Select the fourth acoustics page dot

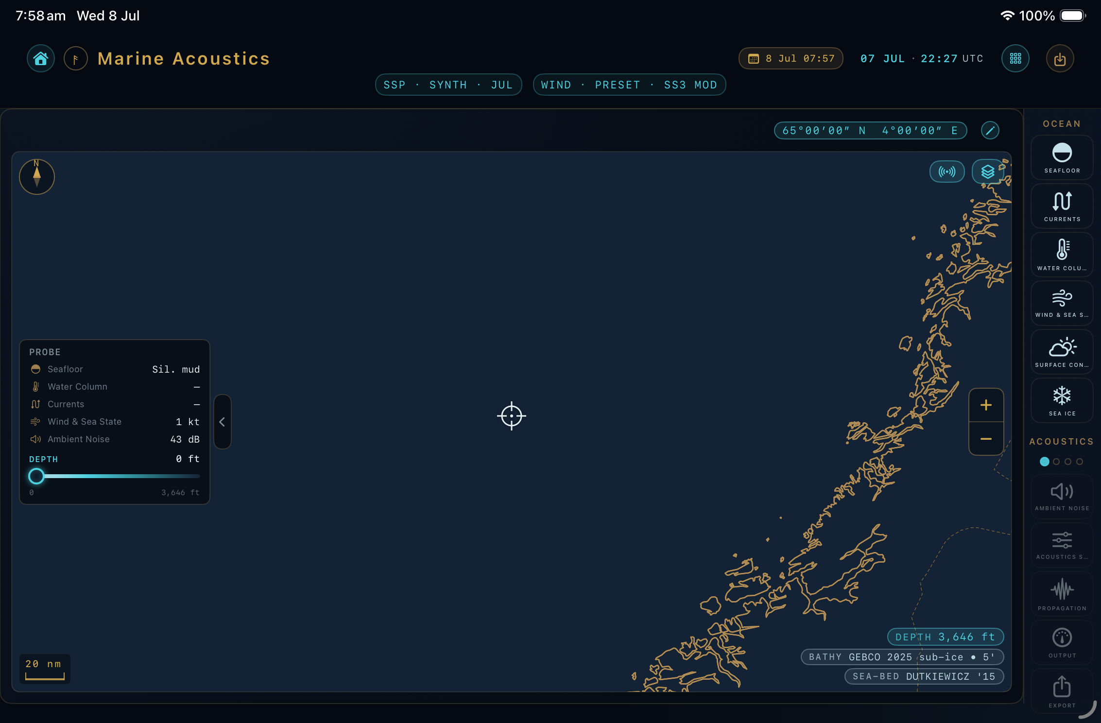[1080, 462]
